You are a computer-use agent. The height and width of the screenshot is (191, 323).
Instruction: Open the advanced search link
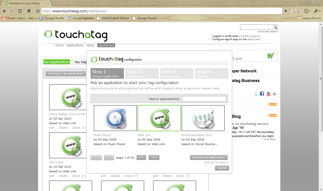pos(268,32)
